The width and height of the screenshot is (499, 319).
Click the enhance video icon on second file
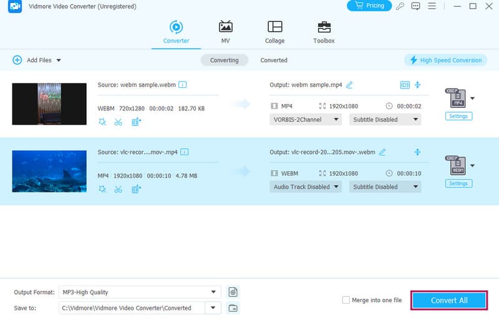click(x=137, y=189)
